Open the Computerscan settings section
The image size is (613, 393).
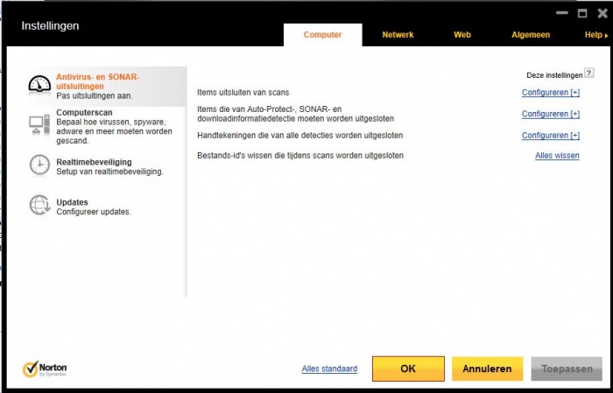click(107, 126)
